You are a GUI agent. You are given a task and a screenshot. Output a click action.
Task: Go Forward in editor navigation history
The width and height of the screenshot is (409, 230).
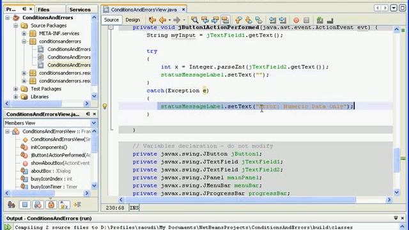point(176,20)
